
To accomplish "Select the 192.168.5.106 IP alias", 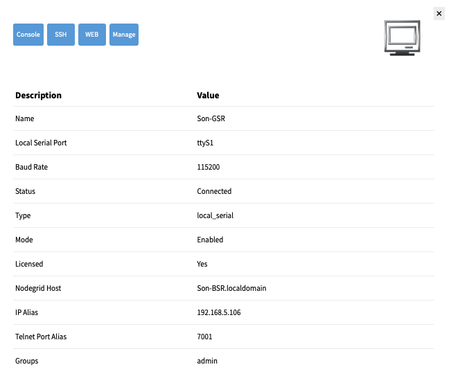I will 219,312.
